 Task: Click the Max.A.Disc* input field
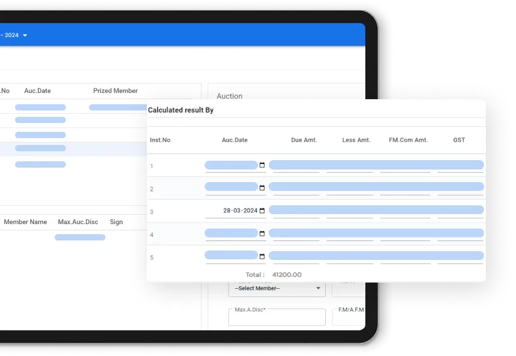[x=277, y=317]
